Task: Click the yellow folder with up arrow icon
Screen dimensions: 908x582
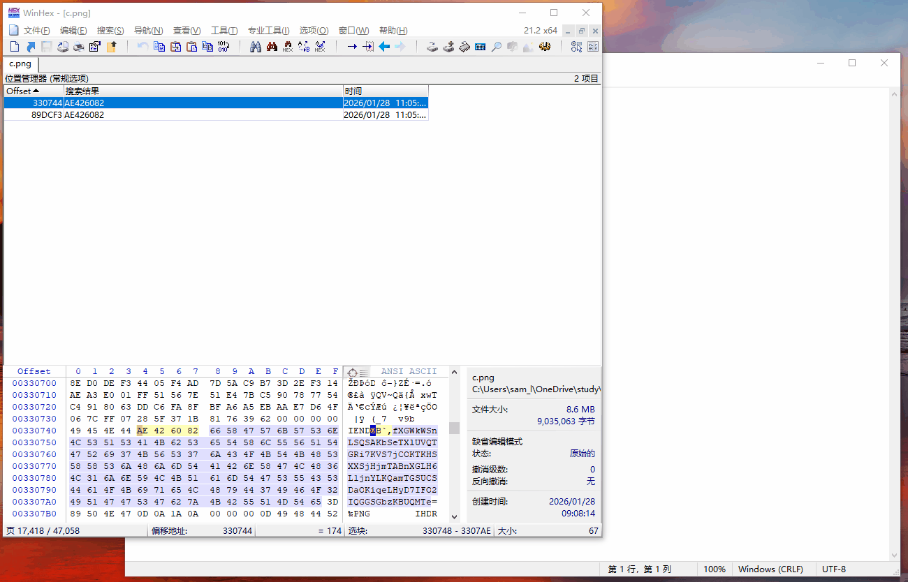Action: point(111,47)
